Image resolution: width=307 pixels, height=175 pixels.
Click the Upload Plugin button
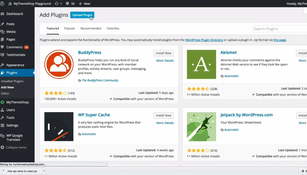(82, 15)
